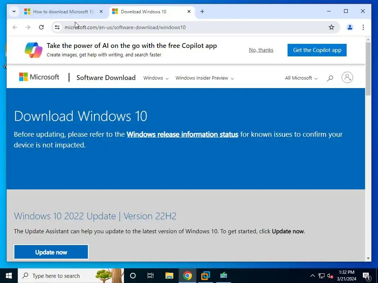
Task: Expand the Windows navigation menu
Action: click(156, 78)
